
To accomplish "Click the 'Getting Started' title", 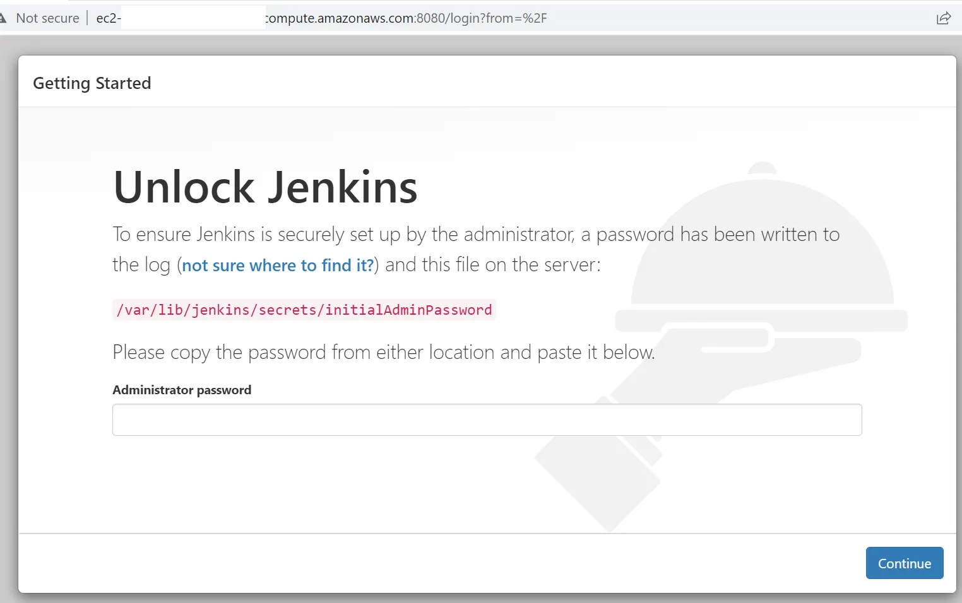I will (x=92, y=83).
